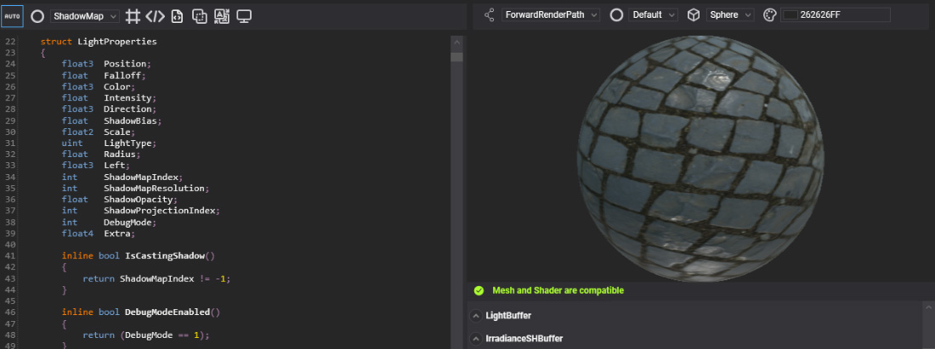Click the translate text icon
The height and width of the screenshot is (349, 935).
click(x=221, y=15)
